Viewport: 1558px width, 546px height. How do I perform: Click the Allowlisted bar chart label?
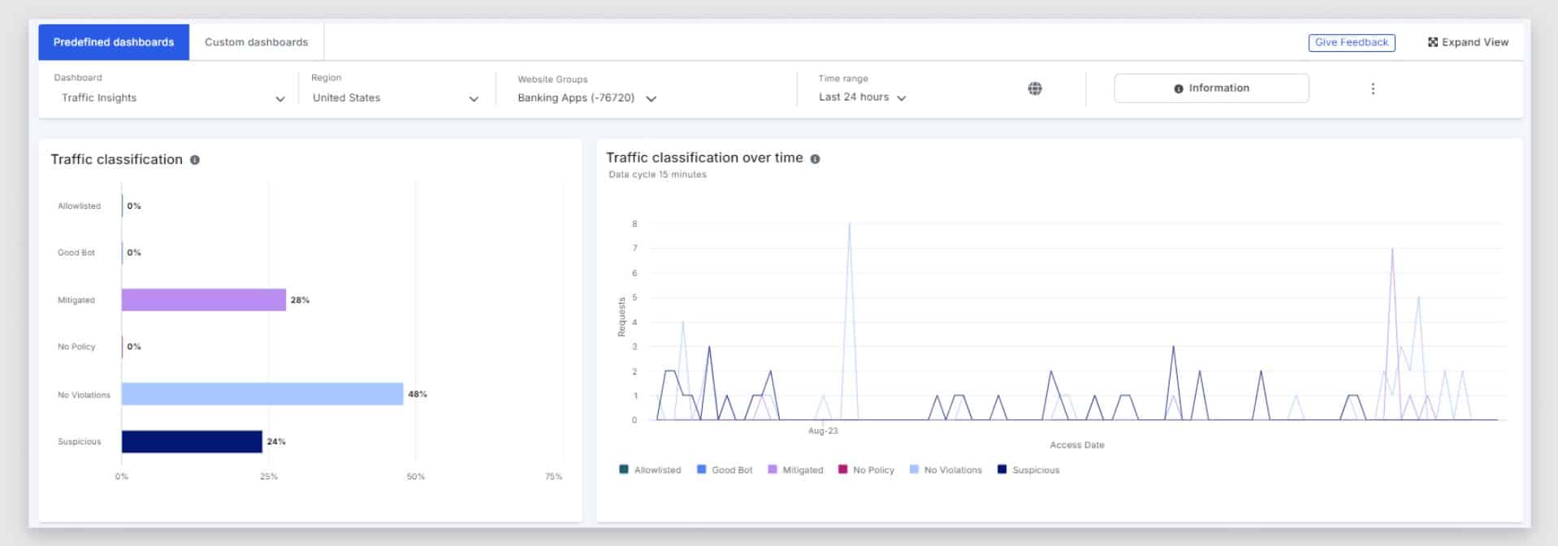click(x=79, y=206)
